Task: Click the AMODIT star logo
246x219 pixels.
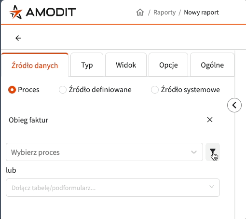Action: (15, 12)
